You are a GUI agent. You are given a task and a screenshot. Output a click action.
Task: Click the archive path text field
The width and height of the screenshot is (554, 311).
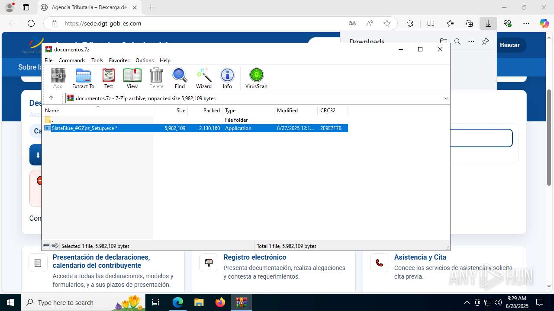click(257, 98)
